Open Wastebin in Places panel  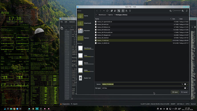85,31
